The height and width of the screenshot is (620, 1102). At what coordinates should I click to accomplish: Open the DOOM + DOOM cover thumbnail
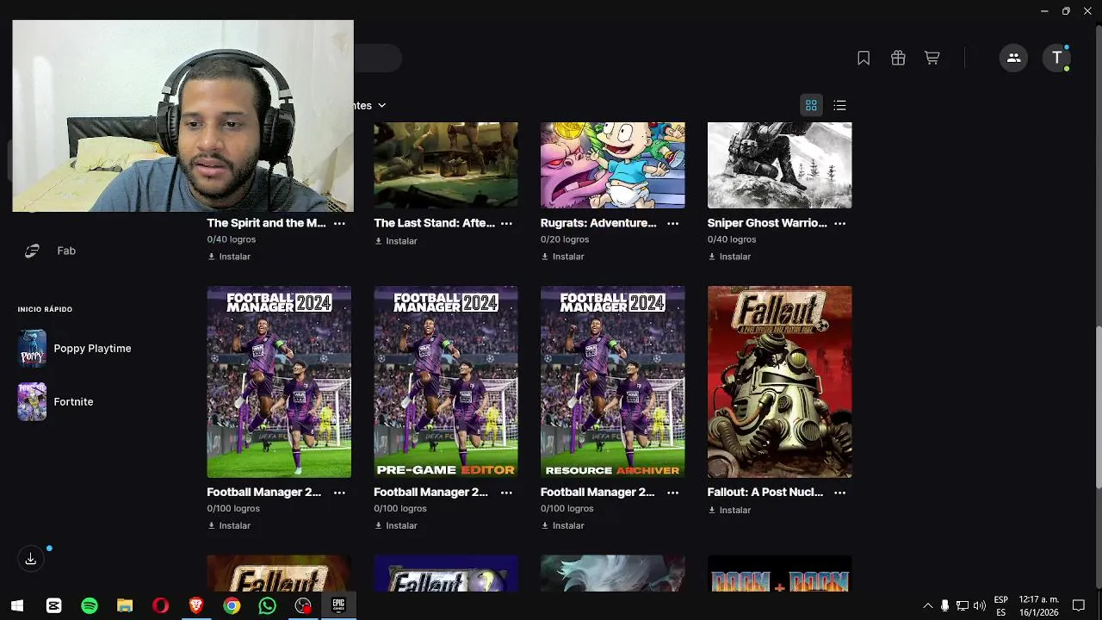[779, 573]
